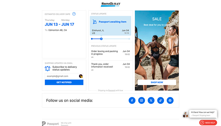Click the Passport logo in footer
221x126 pixels.
pyautogui.click(x=50, y=124)
